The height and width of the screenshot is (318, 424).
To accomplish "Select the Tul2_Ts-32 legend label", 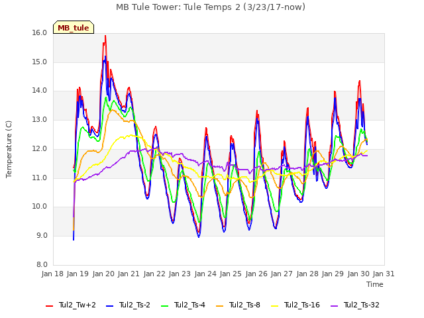I will pyautogui.click(x=362, y=305).
